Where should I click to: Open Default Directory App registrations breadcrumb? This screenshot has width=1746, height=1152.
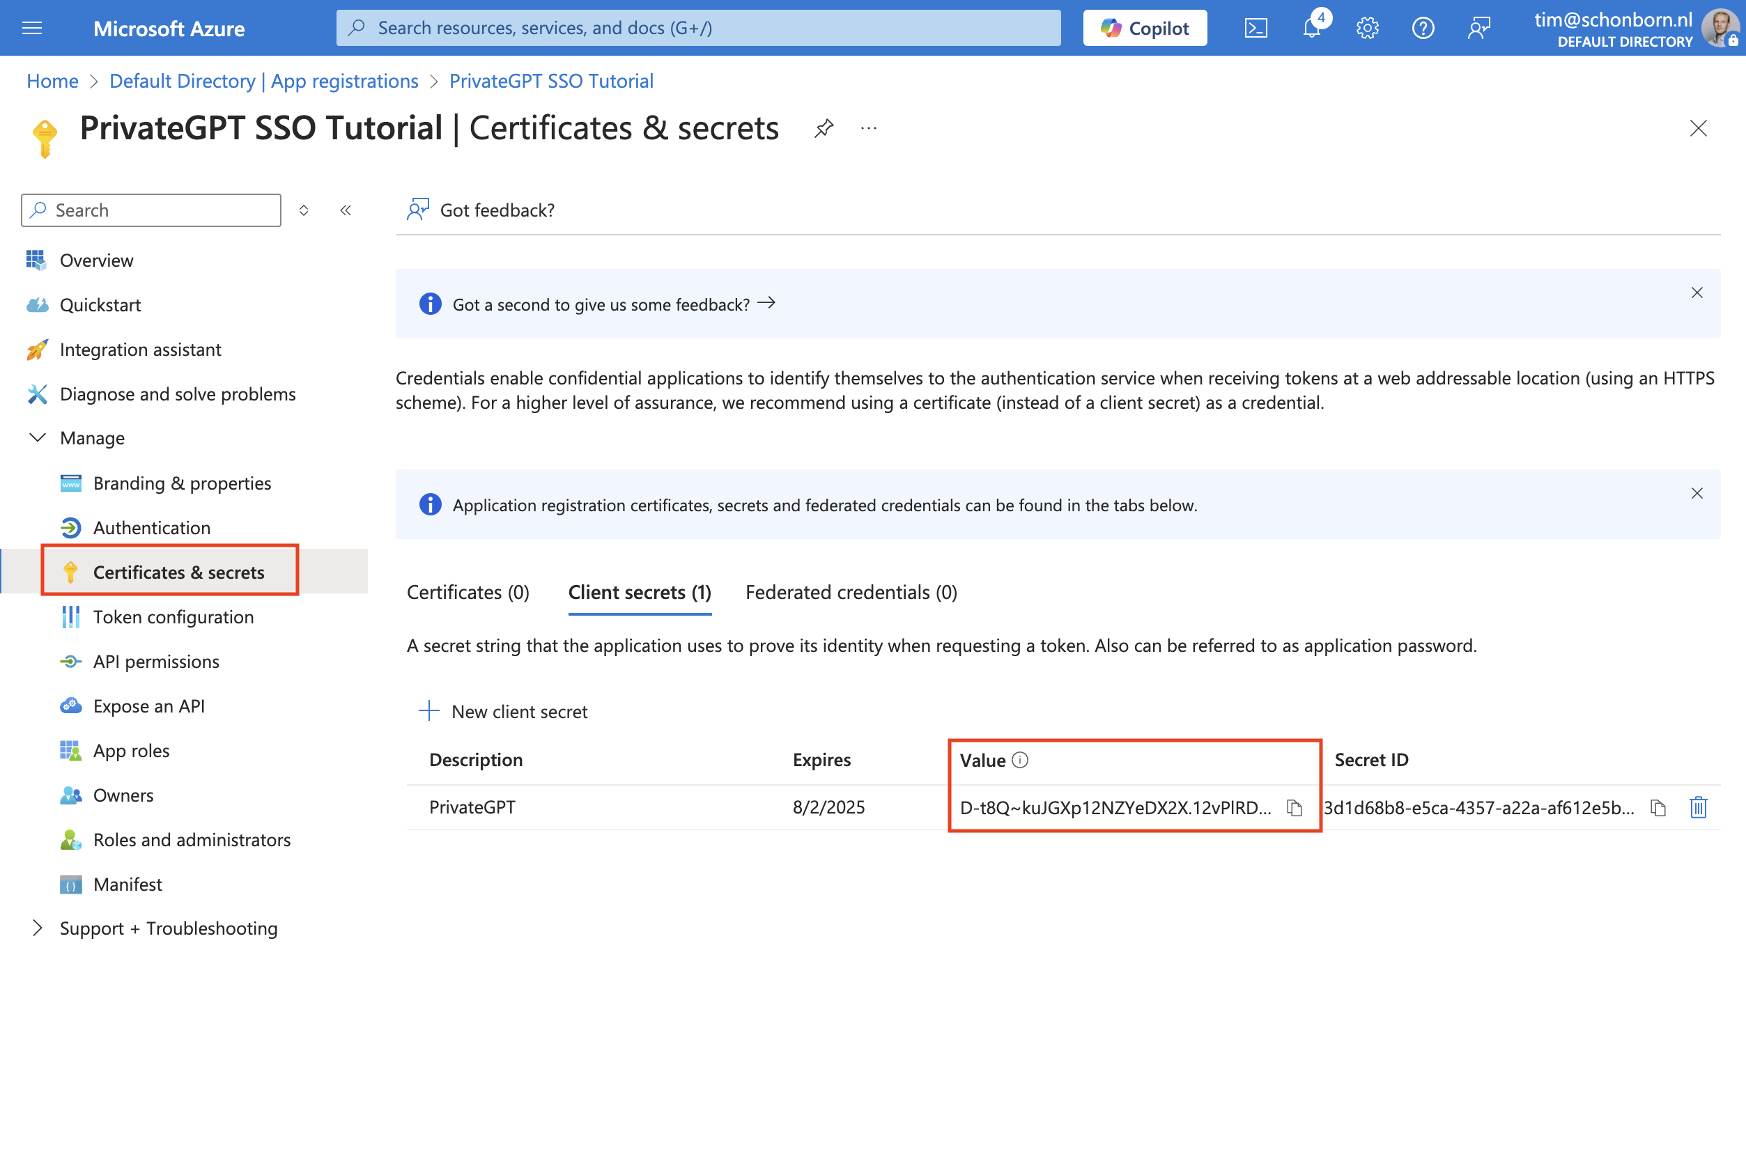point(264,81)
